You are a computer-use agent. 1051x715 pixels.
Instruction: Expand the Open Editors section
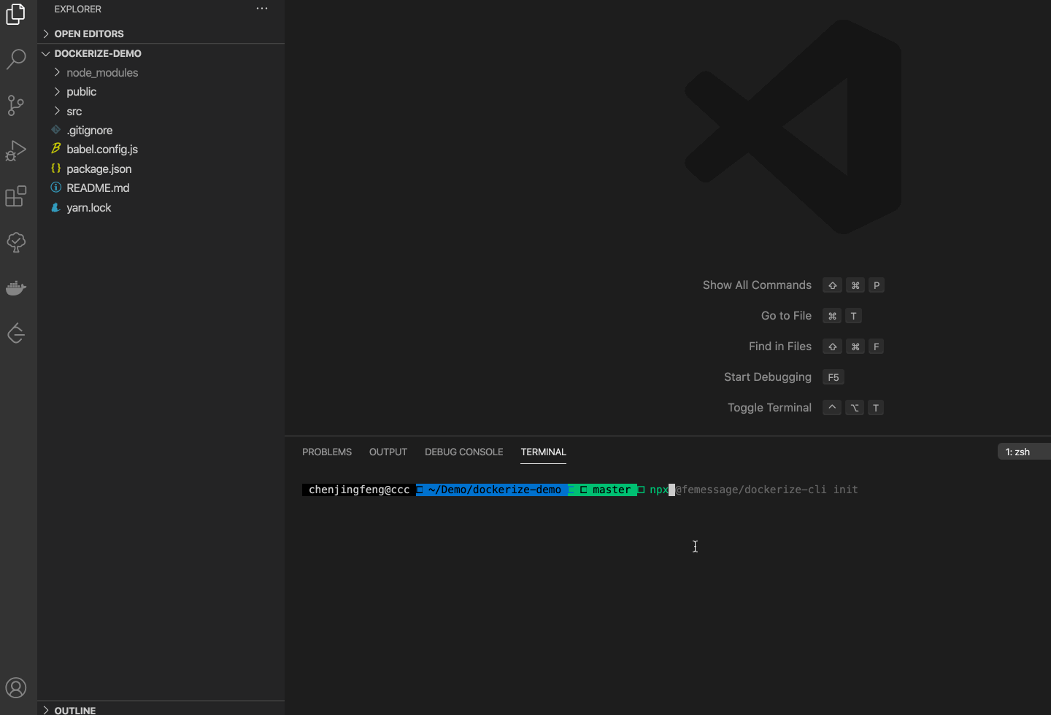(x=161, y=34)
